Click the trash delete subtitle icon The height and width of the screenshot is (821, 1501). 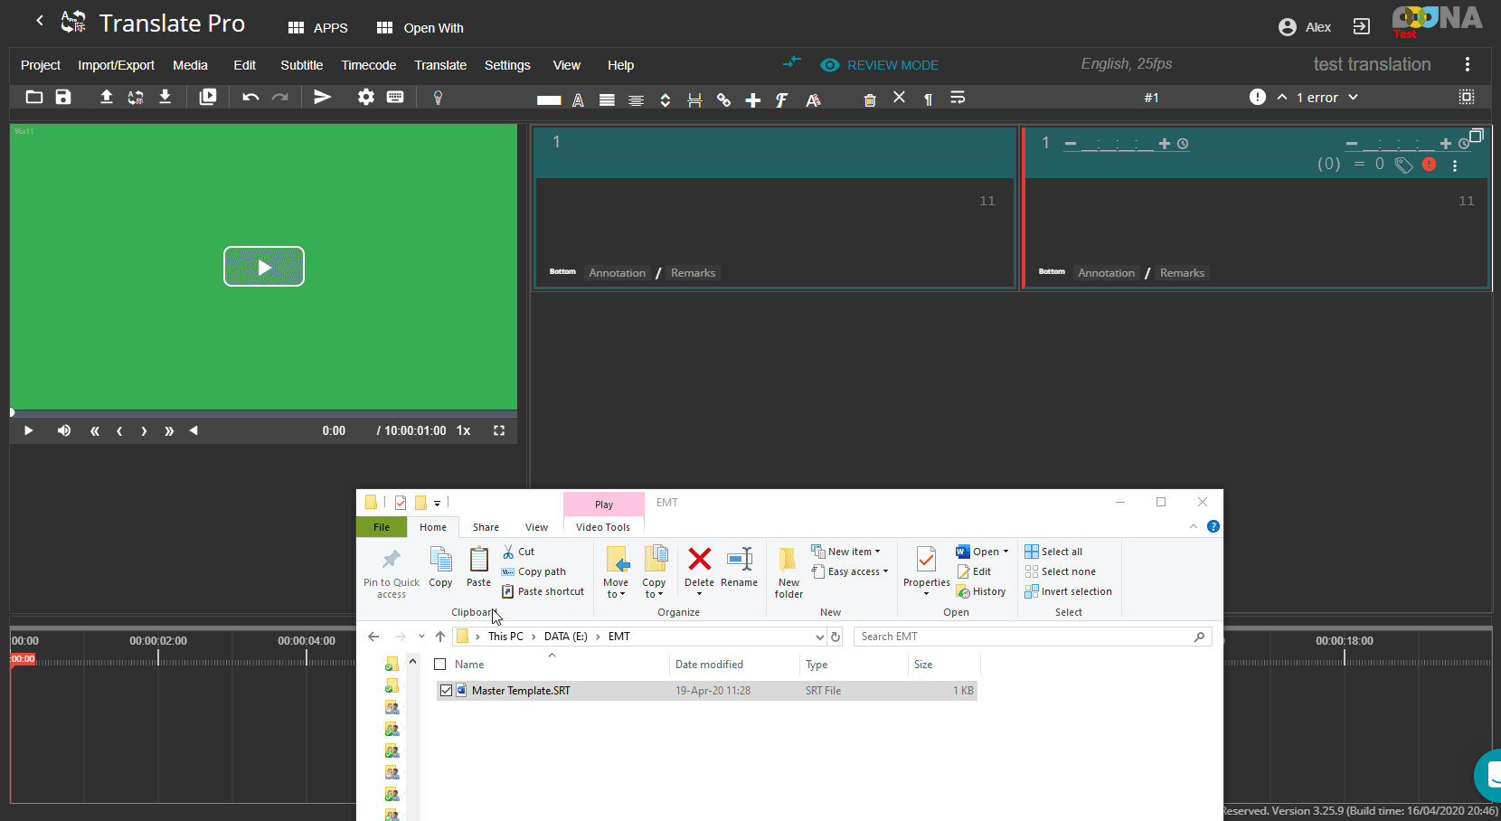point(870,99)
